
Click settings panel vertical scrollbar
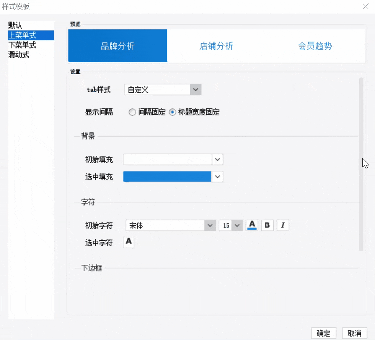[x=361, y=164]
